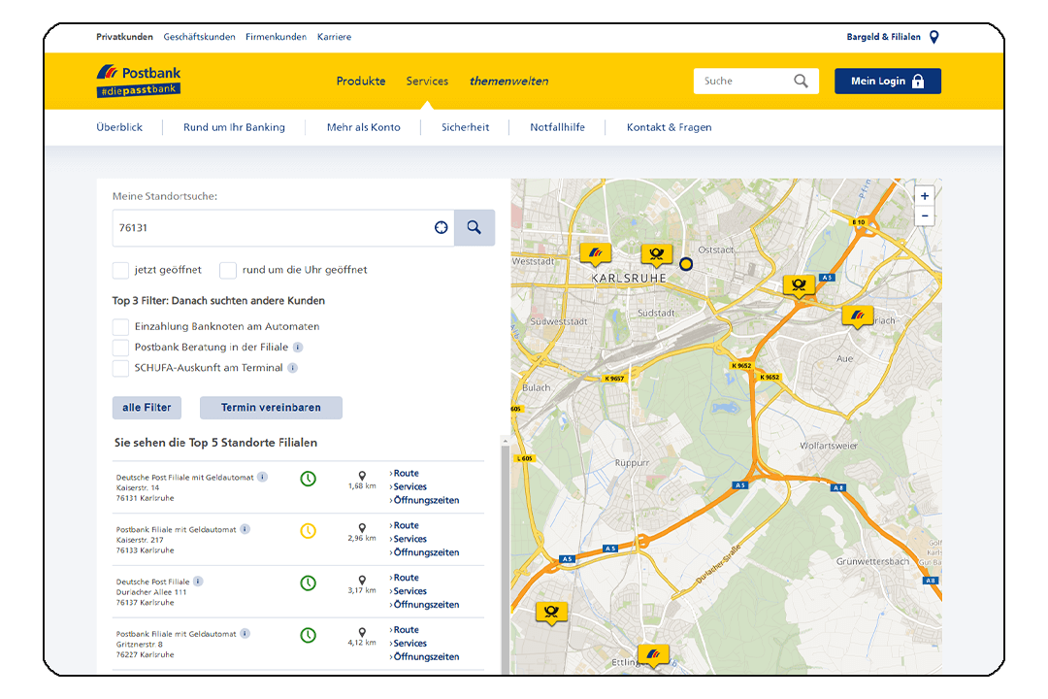The image size is (1048, 699).
Task: Open Notfallhilfe submenu item
Action: click(x=557, y=127)
